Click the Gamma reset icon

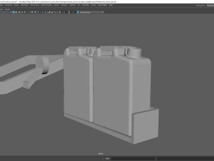69,12
